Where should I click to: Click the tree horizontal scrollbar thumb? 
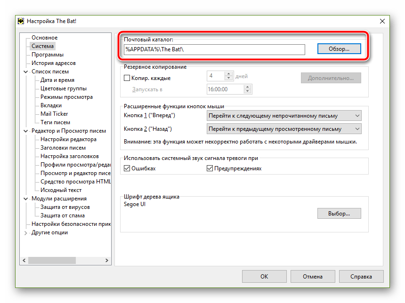[x=52, y=260]
